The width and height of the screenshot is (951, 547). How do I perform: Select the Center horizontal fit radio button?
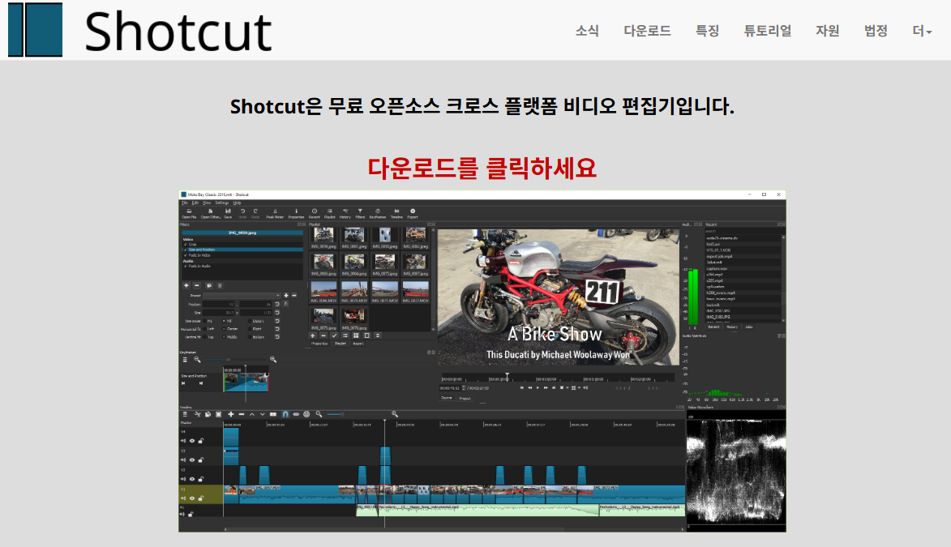click(224, 329)
